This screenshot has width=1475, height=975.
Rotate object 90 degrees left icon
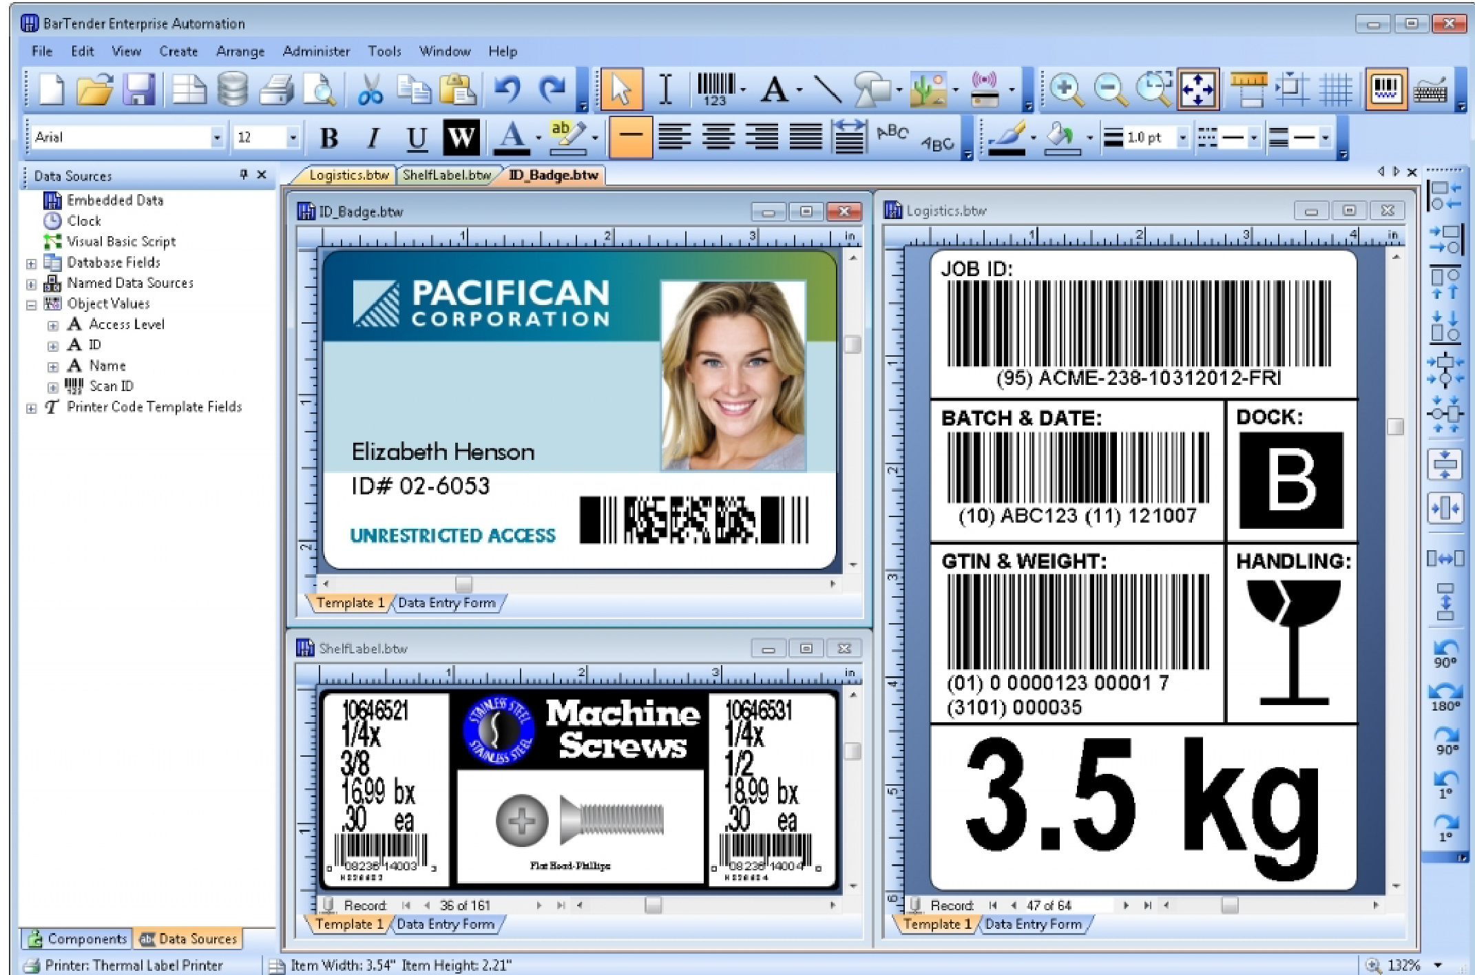[1445, 654]
